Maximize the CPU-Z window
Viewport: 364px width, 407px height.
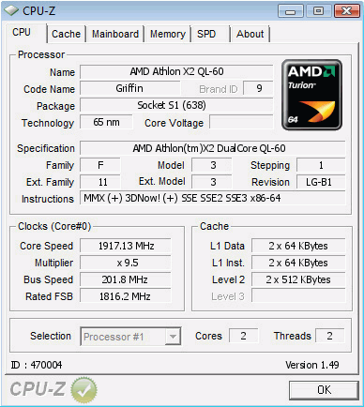coord(318,11)
